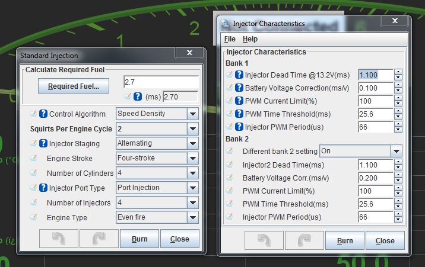
Task: Click Bank 2 Battery Voltage Corr. field 0.200
Action: pos(376,178)
